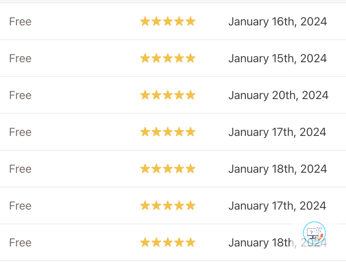Click the second star on the second January 17th row

point(157,206)
